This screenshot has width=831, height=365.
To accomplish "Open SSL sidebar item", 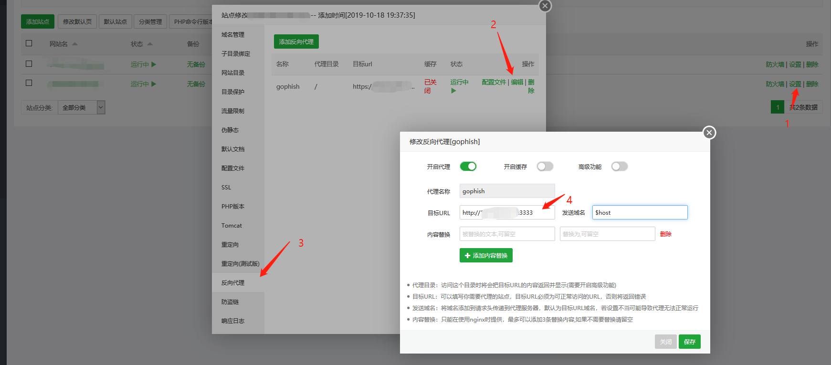I will [238, 187].
